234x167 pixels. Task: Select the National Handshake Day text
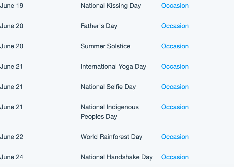click(x=117, y=157)
